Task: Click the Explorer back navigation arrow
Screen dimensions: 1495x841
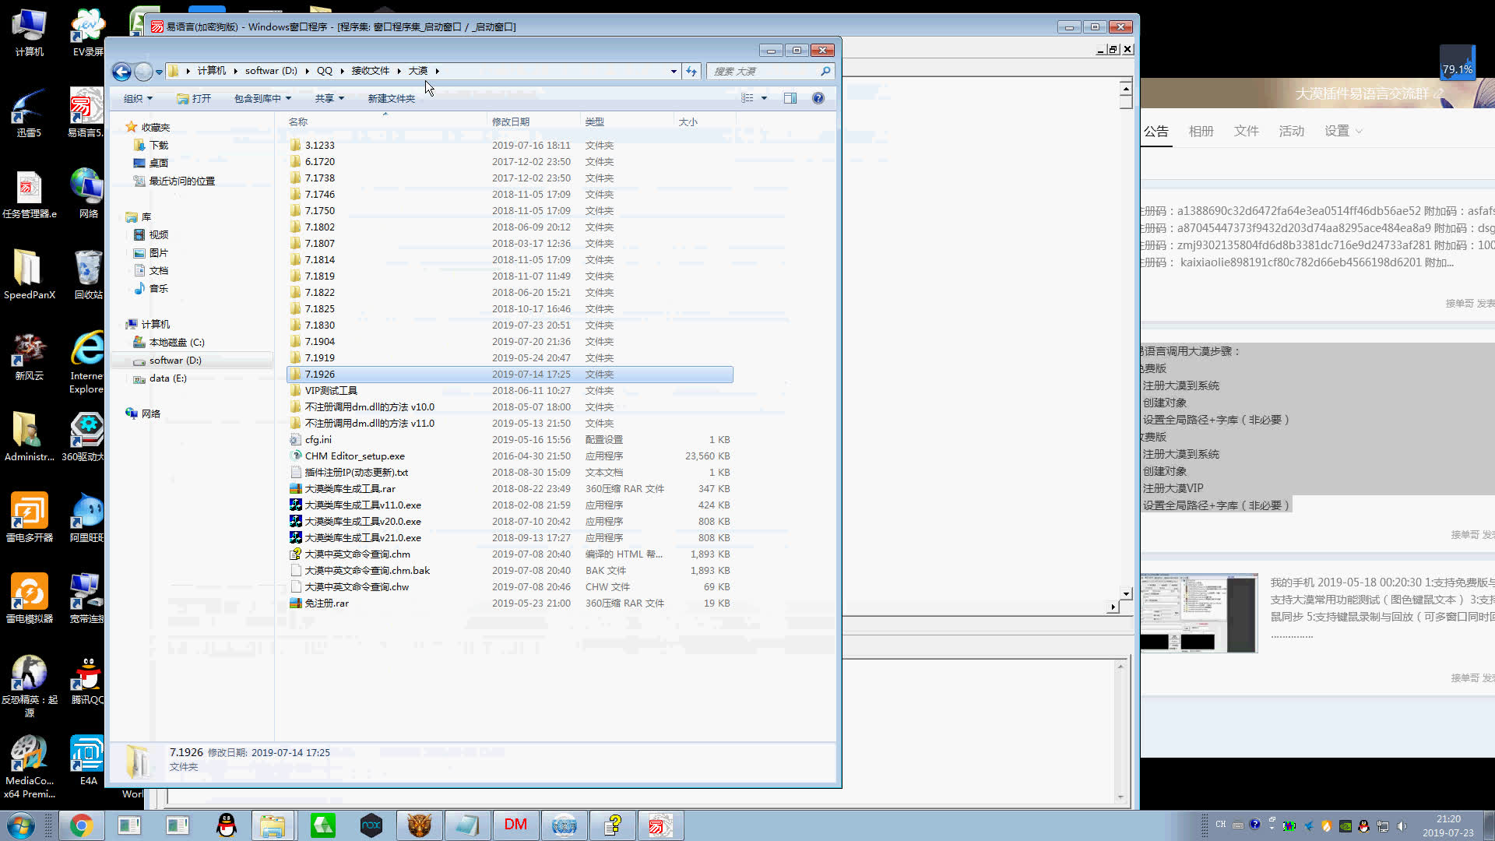Action: click(121, 72)
